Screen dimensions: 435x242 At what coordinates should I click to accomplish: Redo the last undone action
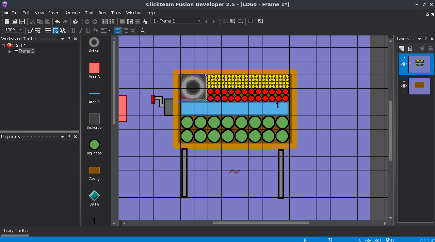(65, 21)
